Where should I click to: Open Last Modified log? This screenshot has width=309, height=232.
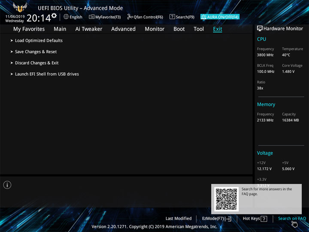(x=179, y=219)
